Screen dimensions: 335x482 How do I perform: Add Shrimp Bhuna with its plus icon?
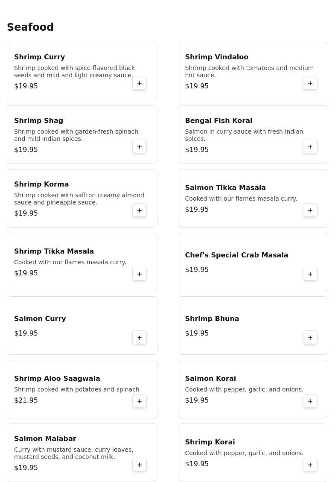click(310, 338)
